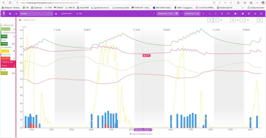The height and width of the screenshot is (138, 266).
Task: Open the warning triangle alerts
Action: [x=56, y=13]
